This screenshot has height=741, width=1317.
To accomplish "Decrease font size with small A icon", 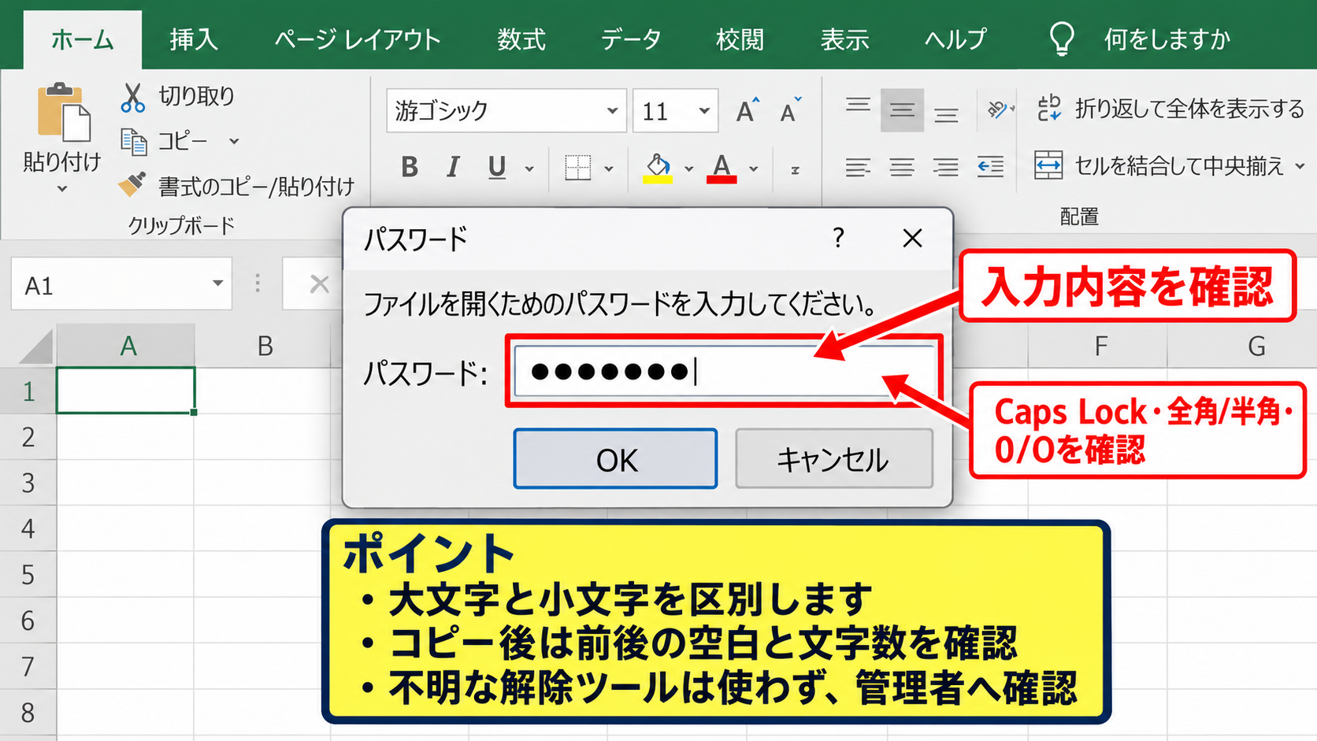I will pyautogui.click(x=790, y=110).
